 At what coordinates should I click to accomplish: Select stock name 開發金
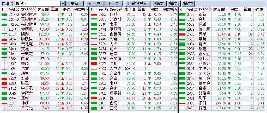pos(204,93)
